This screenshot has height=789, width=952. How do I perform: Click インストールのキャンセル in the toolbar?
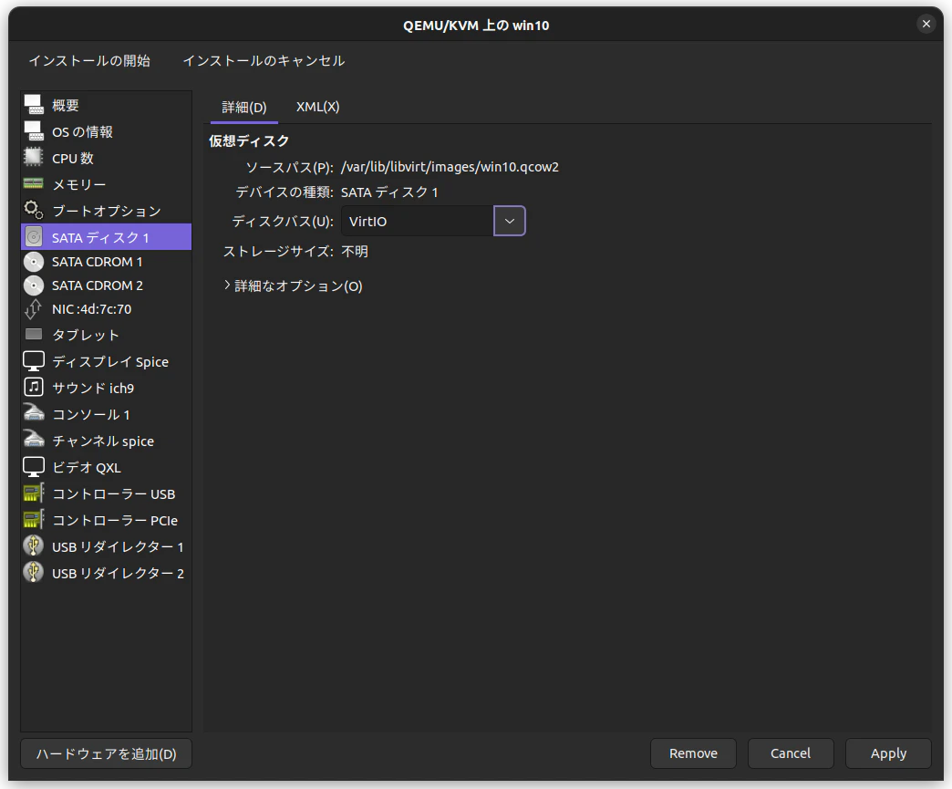click(x=264, y=61)
